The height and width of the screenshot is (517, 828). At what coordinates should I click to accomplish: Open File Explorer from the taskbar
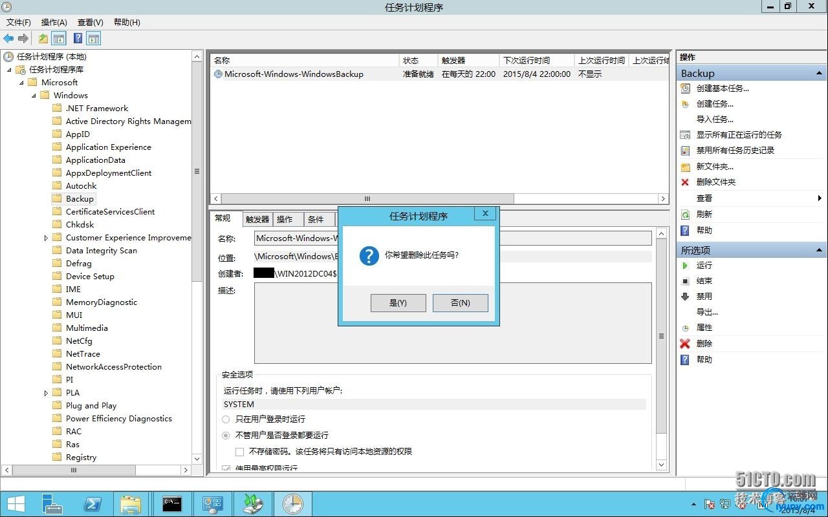click(131, 504)
